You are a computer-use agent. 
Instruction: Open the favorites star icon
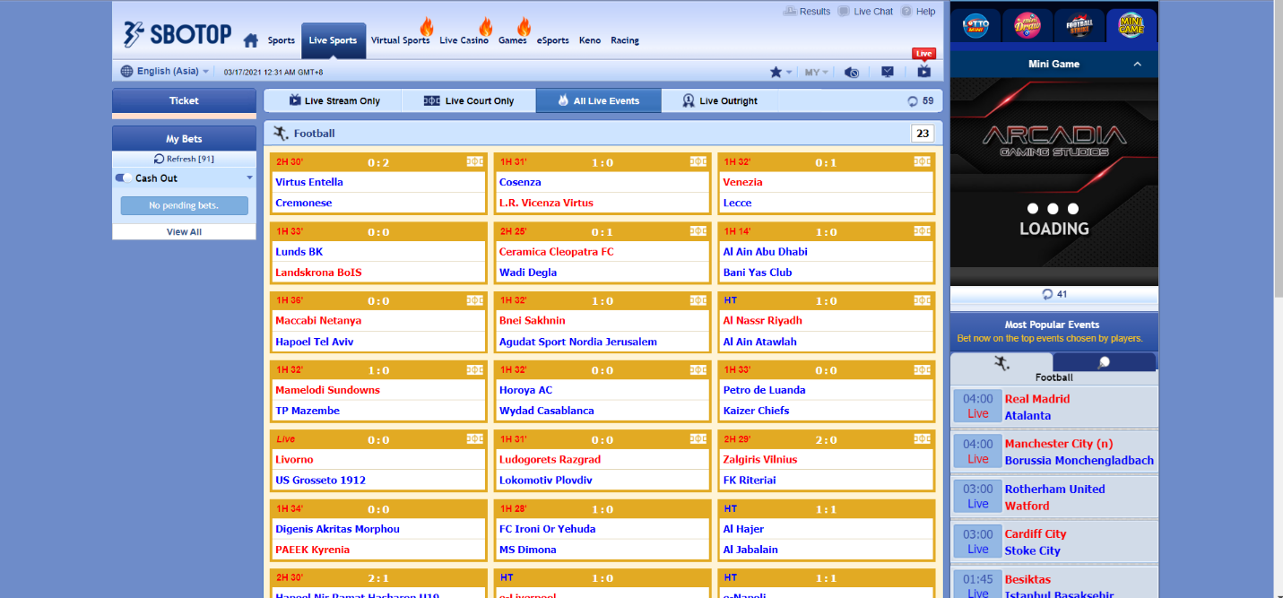pos(776,73)
